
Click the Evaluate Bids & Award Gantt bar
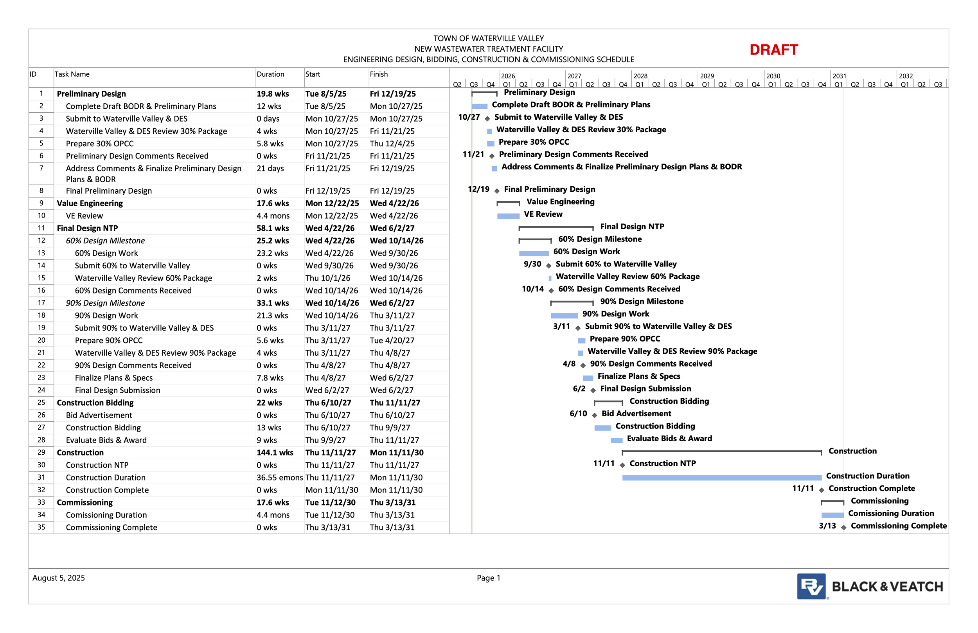617,441
